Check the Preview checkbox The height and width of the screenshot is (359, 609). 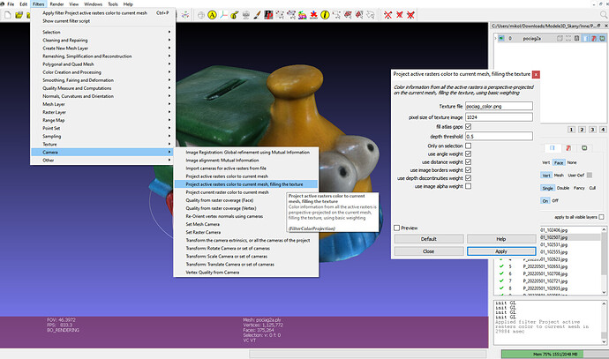[x=396, y=228]
